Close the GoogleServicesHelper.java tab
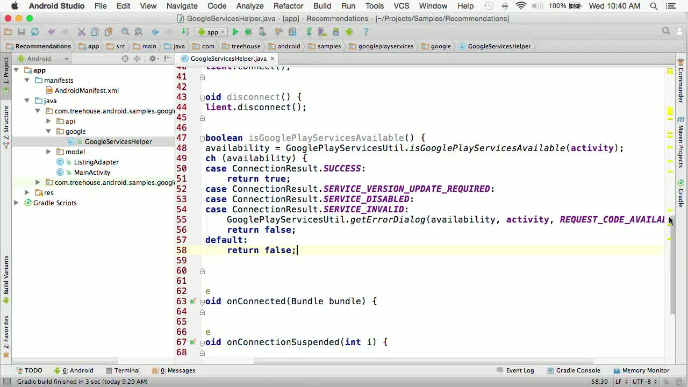Viewport: 688px width, 387px height. 272,59
